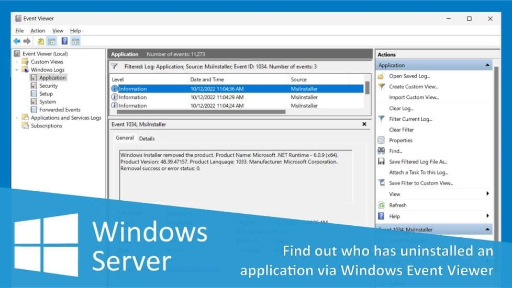
Task: Select the Security log in the tree
Action: tap(48, 86)
